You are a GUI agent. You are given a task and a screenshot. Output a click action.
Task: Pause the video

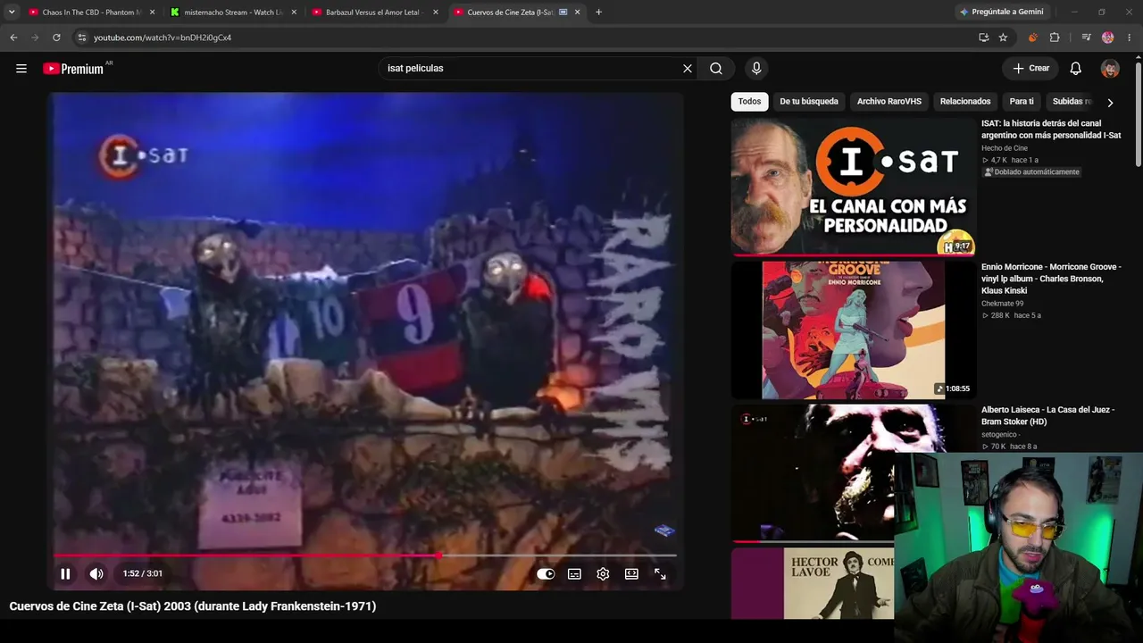(x=65, y=573)
